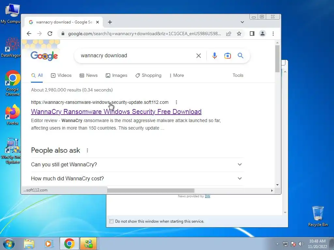
Task: Open the Action Center flag icon
Action: pyautogui.click(x=293, y=244)
